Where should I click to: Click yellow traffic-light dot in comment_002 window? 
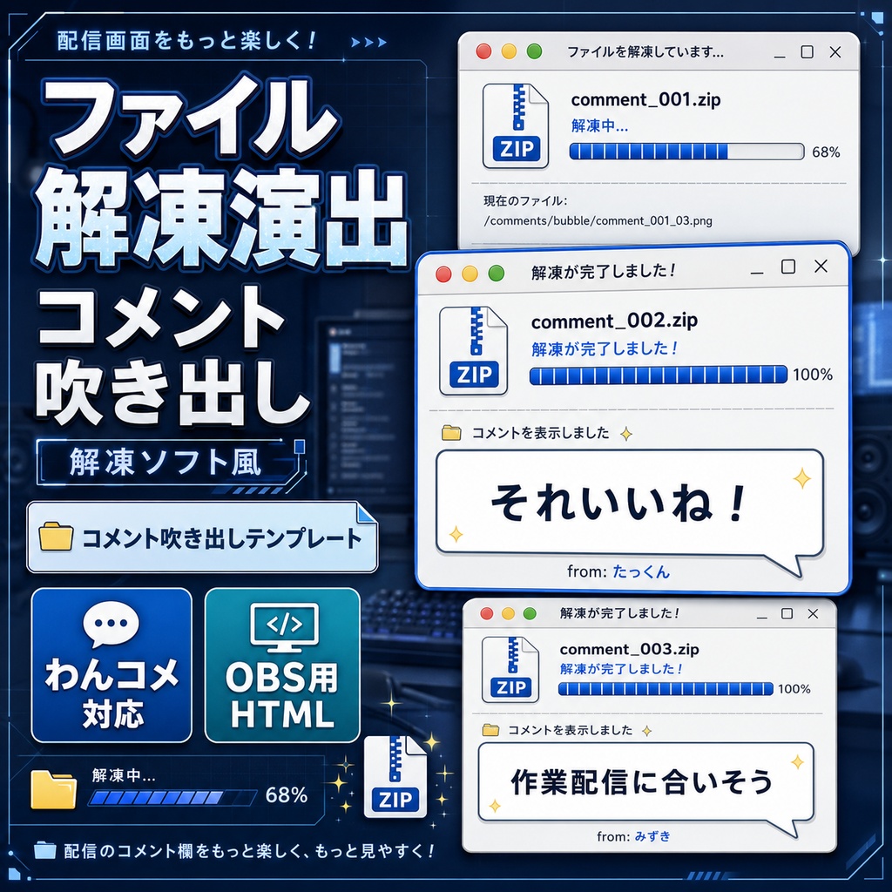pyautogui.click(x=470, y=274)
